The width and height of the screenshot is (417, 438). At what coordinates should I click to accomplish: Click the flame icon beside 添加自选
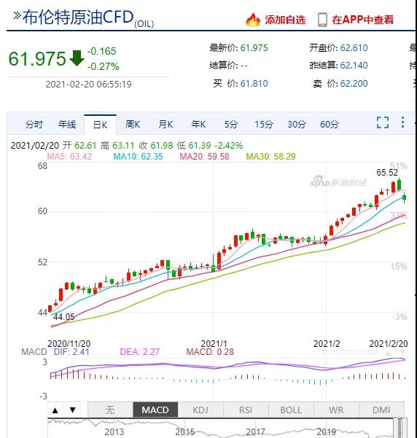coord(253,20)
